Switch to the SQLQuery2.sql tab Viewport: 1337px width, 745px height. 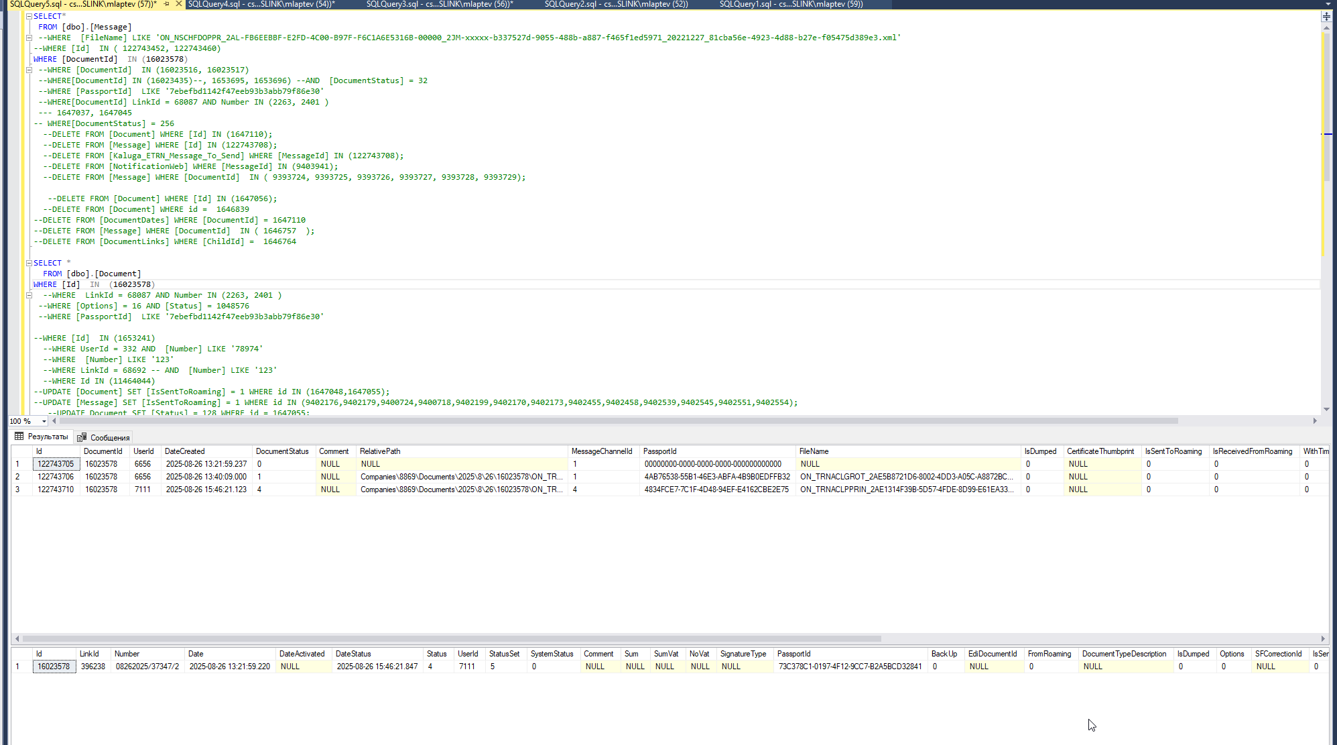pyautogui.click(x=616, y=4)
